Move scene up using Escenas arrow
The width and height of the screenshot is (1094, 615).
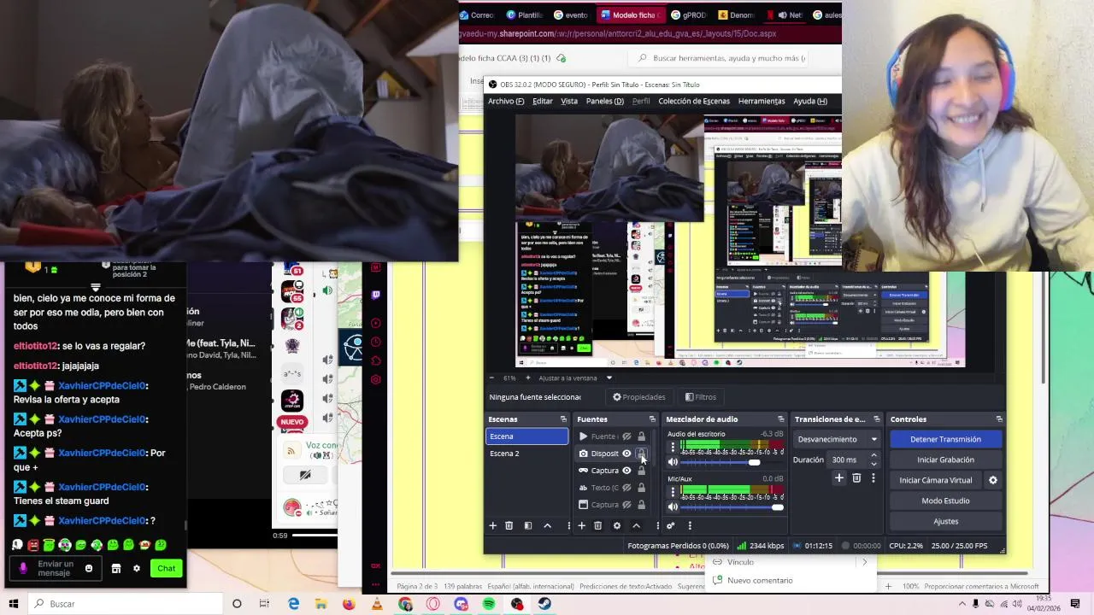[x=547, y=525]
